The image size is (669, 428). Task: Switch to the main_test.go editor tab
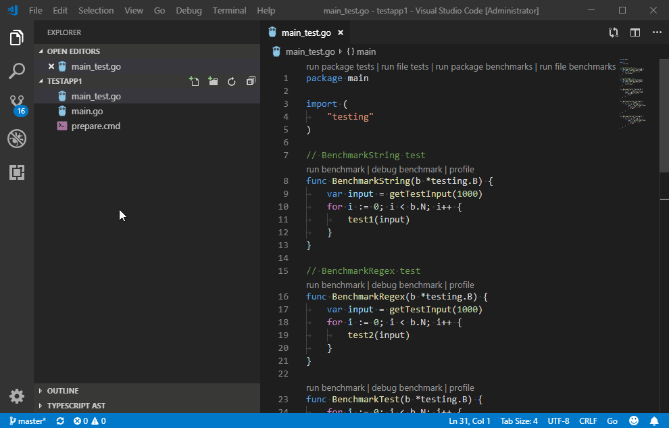[305, 32]
